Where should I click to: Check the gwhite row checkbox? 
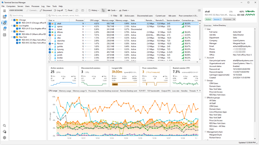[50, 46]
